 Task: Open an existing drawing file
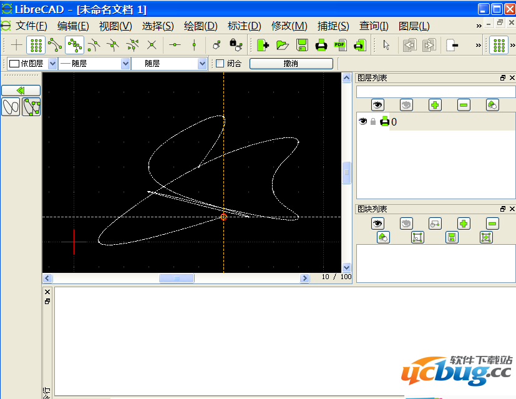point(283,45)
